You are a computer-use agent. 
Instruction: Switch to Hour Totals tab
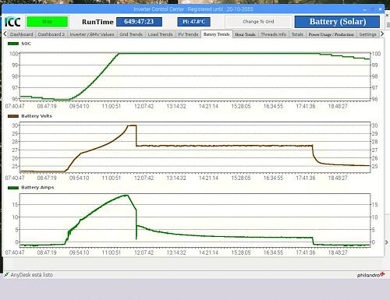245,34
